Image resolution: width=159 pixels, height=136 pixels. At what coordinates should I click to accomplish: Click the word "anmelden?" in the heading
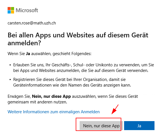coord(24,43)
